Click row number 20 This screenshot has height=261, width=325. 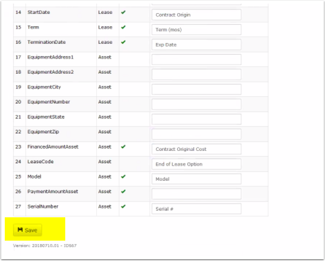coord(18,102)
